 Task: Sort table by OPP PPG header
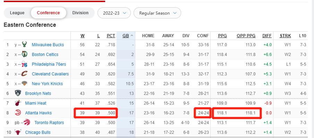(246, 36)
